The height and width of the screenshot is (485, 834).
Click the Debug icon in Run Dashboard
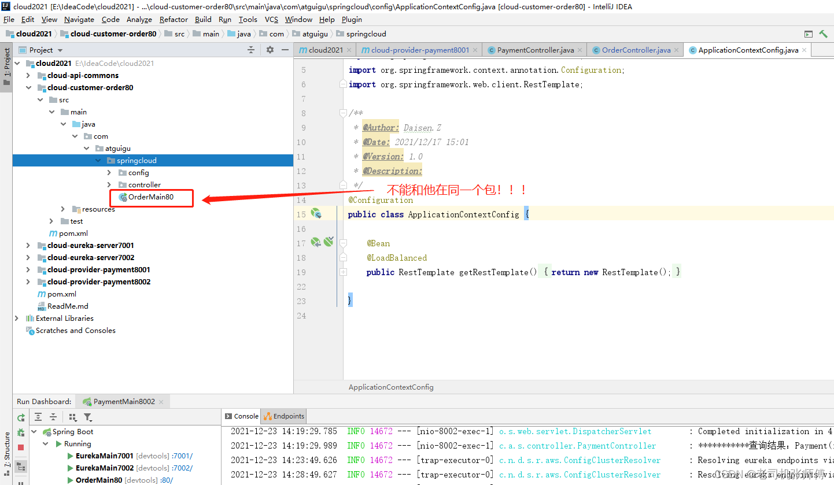pos(21,432)
